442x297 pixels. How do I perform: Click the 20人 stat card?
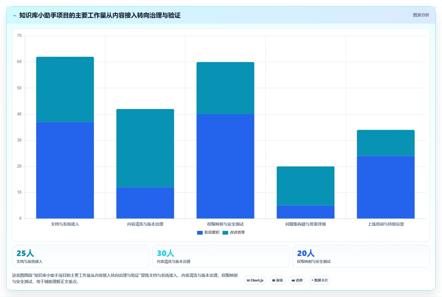tap(361, 256)
